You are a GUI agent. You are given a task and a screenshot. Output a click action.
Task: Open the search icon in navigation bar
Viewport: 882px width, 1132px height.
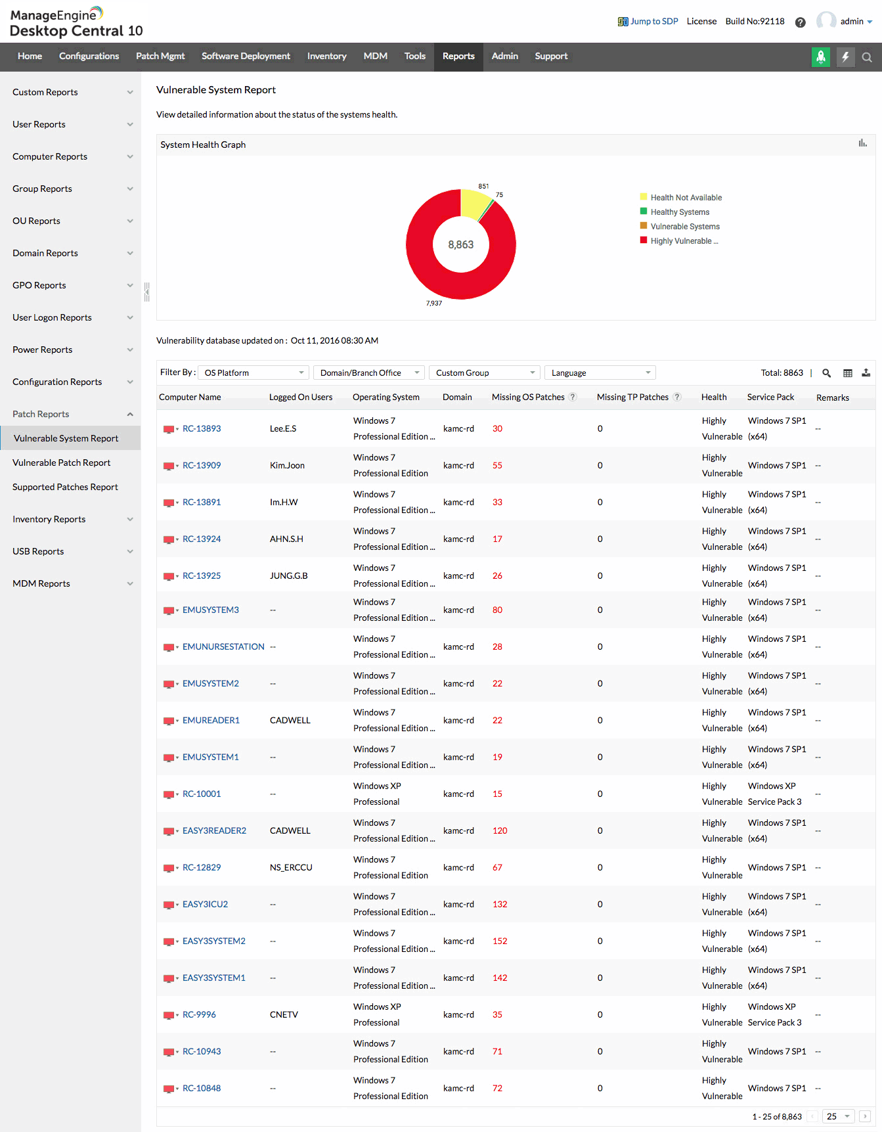867,57
